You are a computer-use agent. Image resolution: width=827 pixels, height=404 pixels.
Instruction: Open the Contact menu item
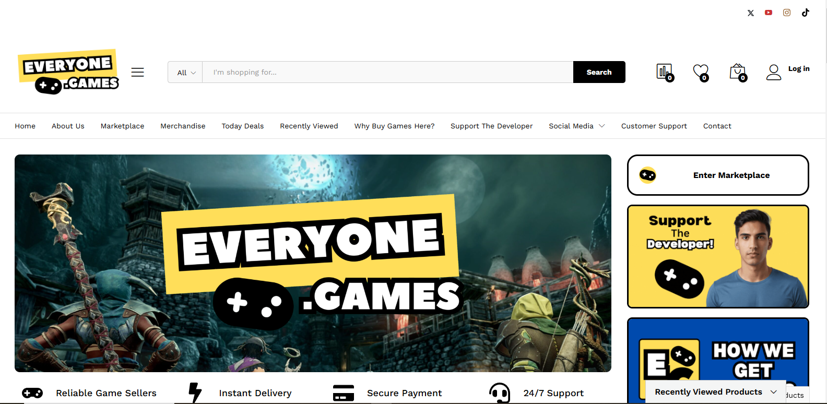coord(717,126)
